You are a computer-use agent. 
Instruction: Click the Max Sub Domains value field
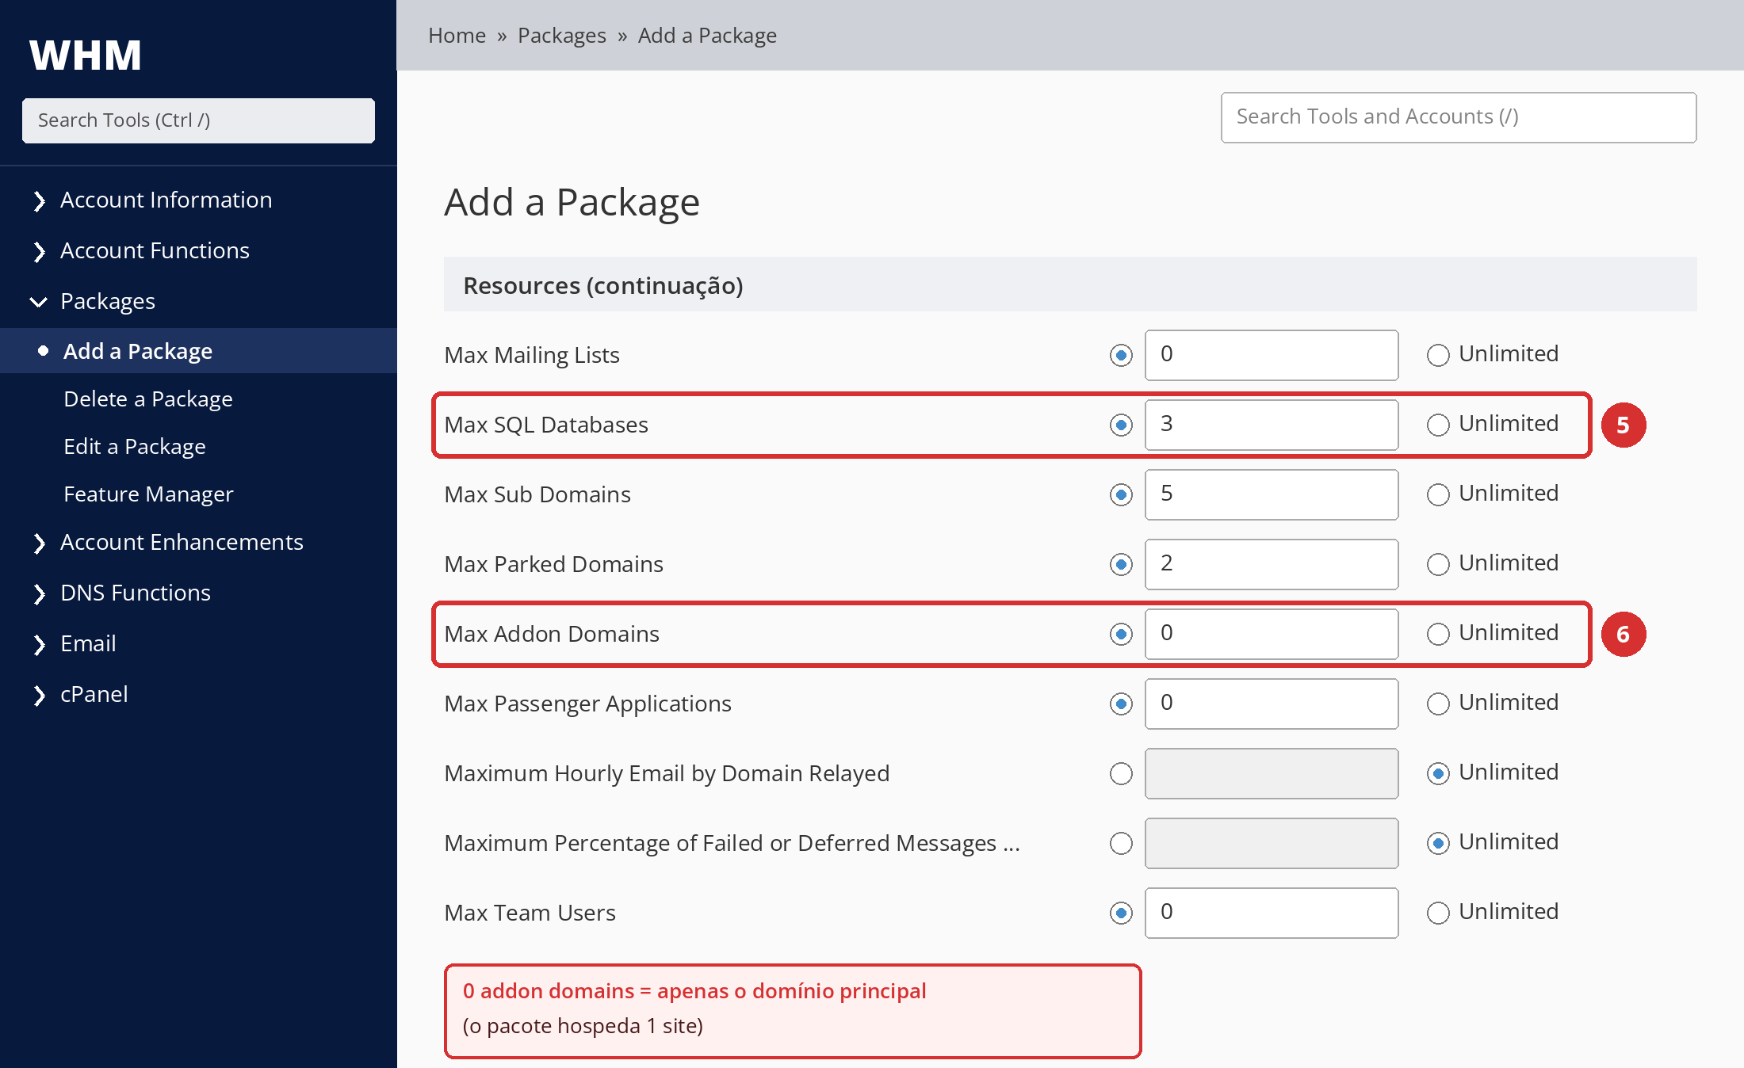pyautogui.click(x=1272, y=494)
